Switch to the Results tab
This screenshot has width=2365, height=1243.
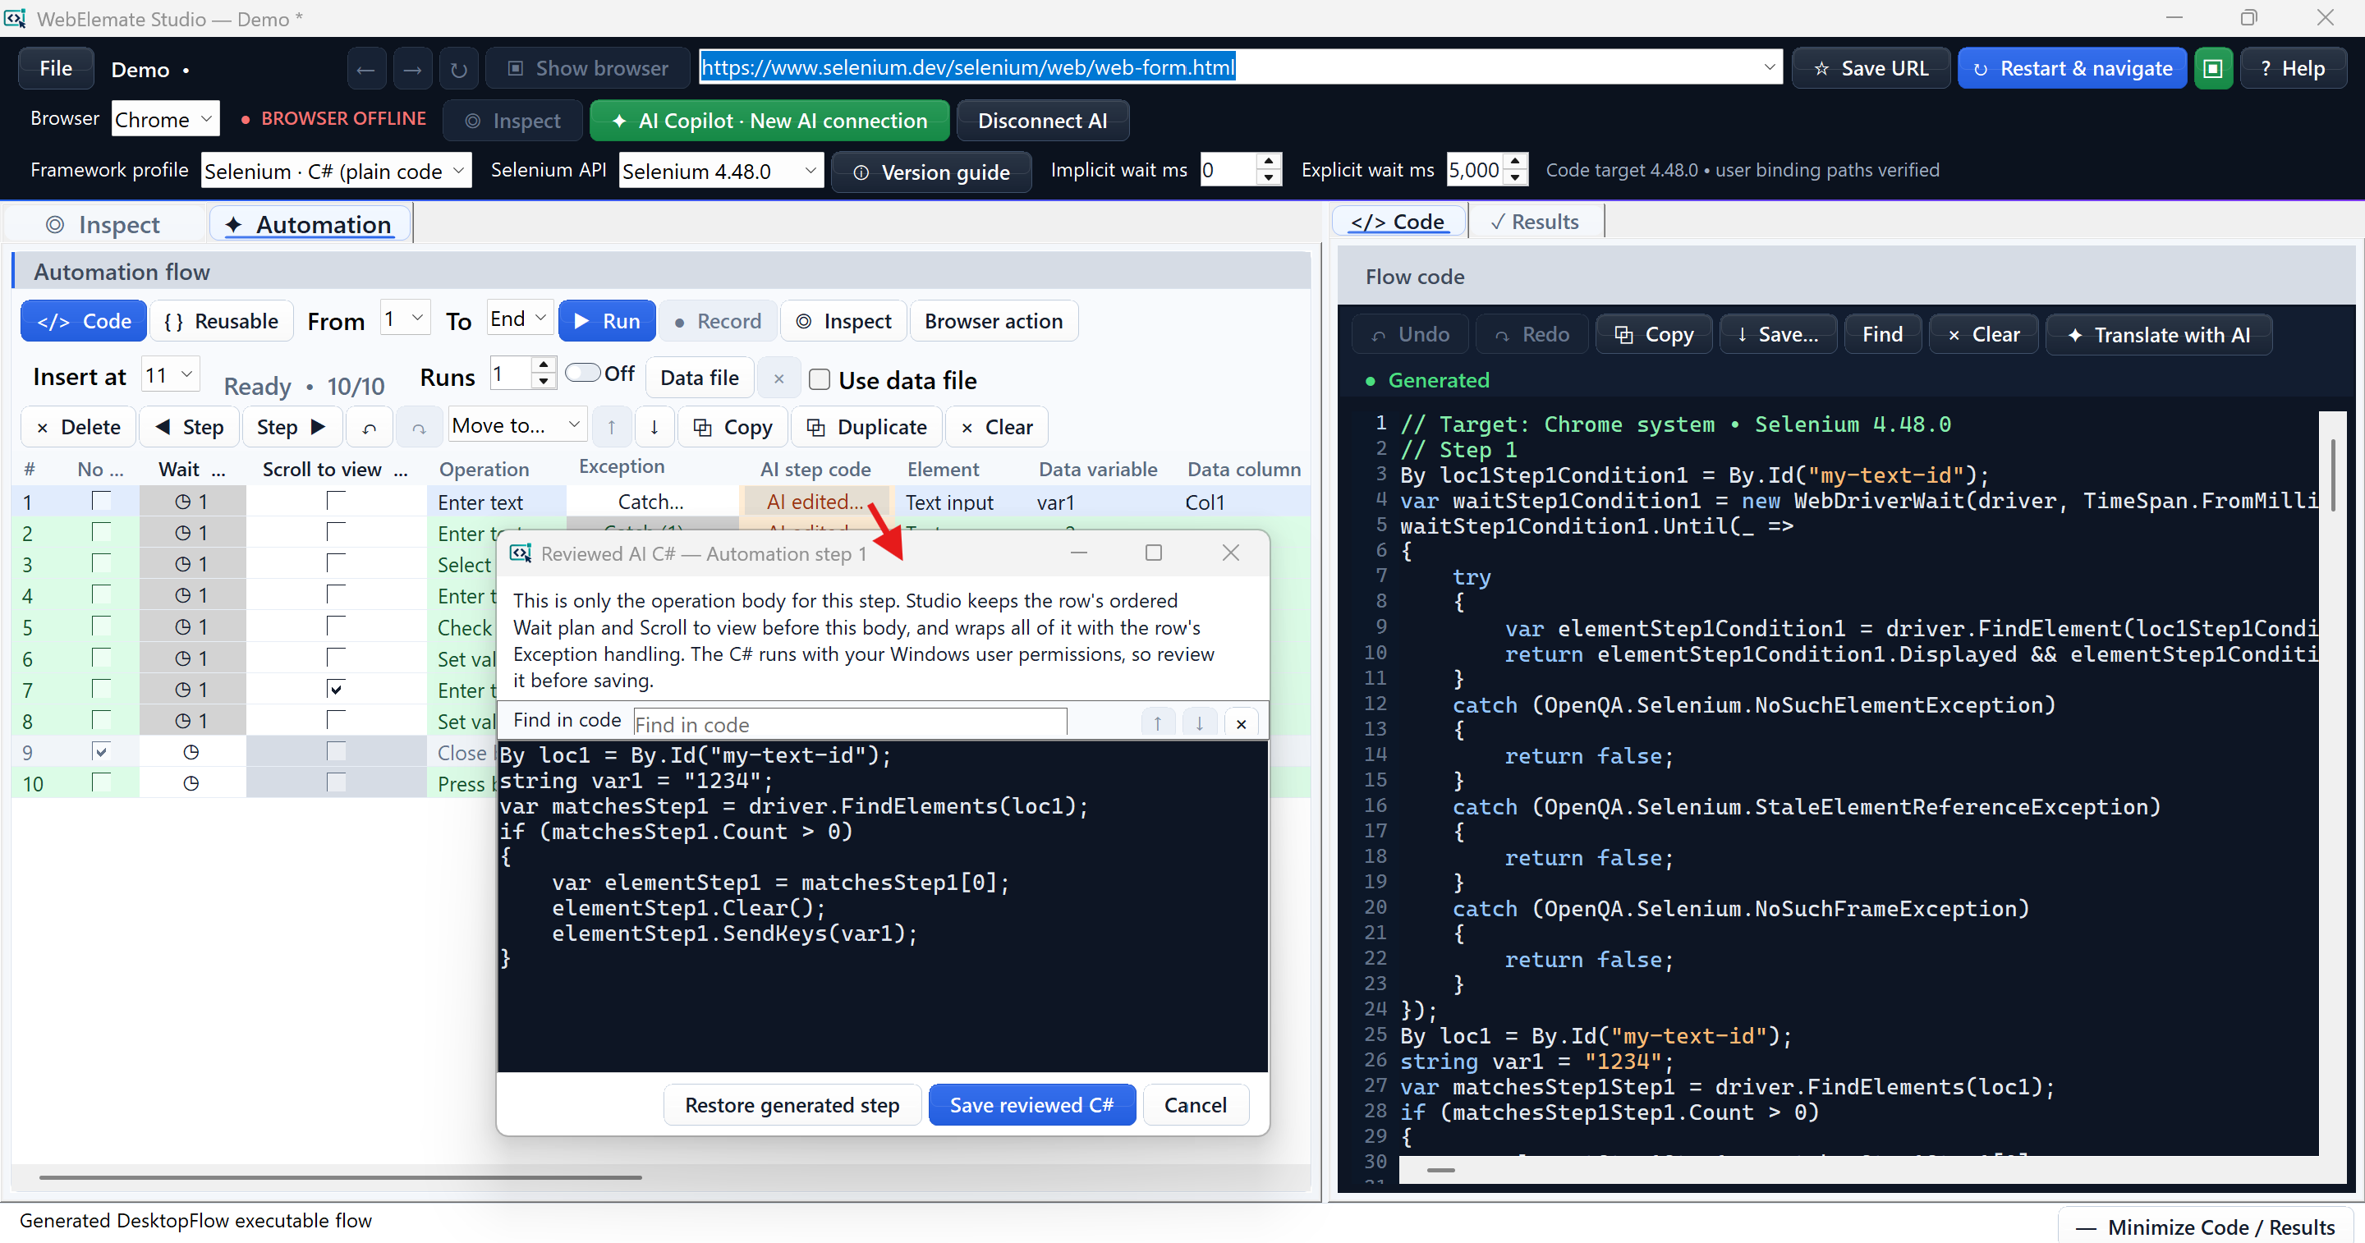pyautogui.click(x=1536, y=221)
